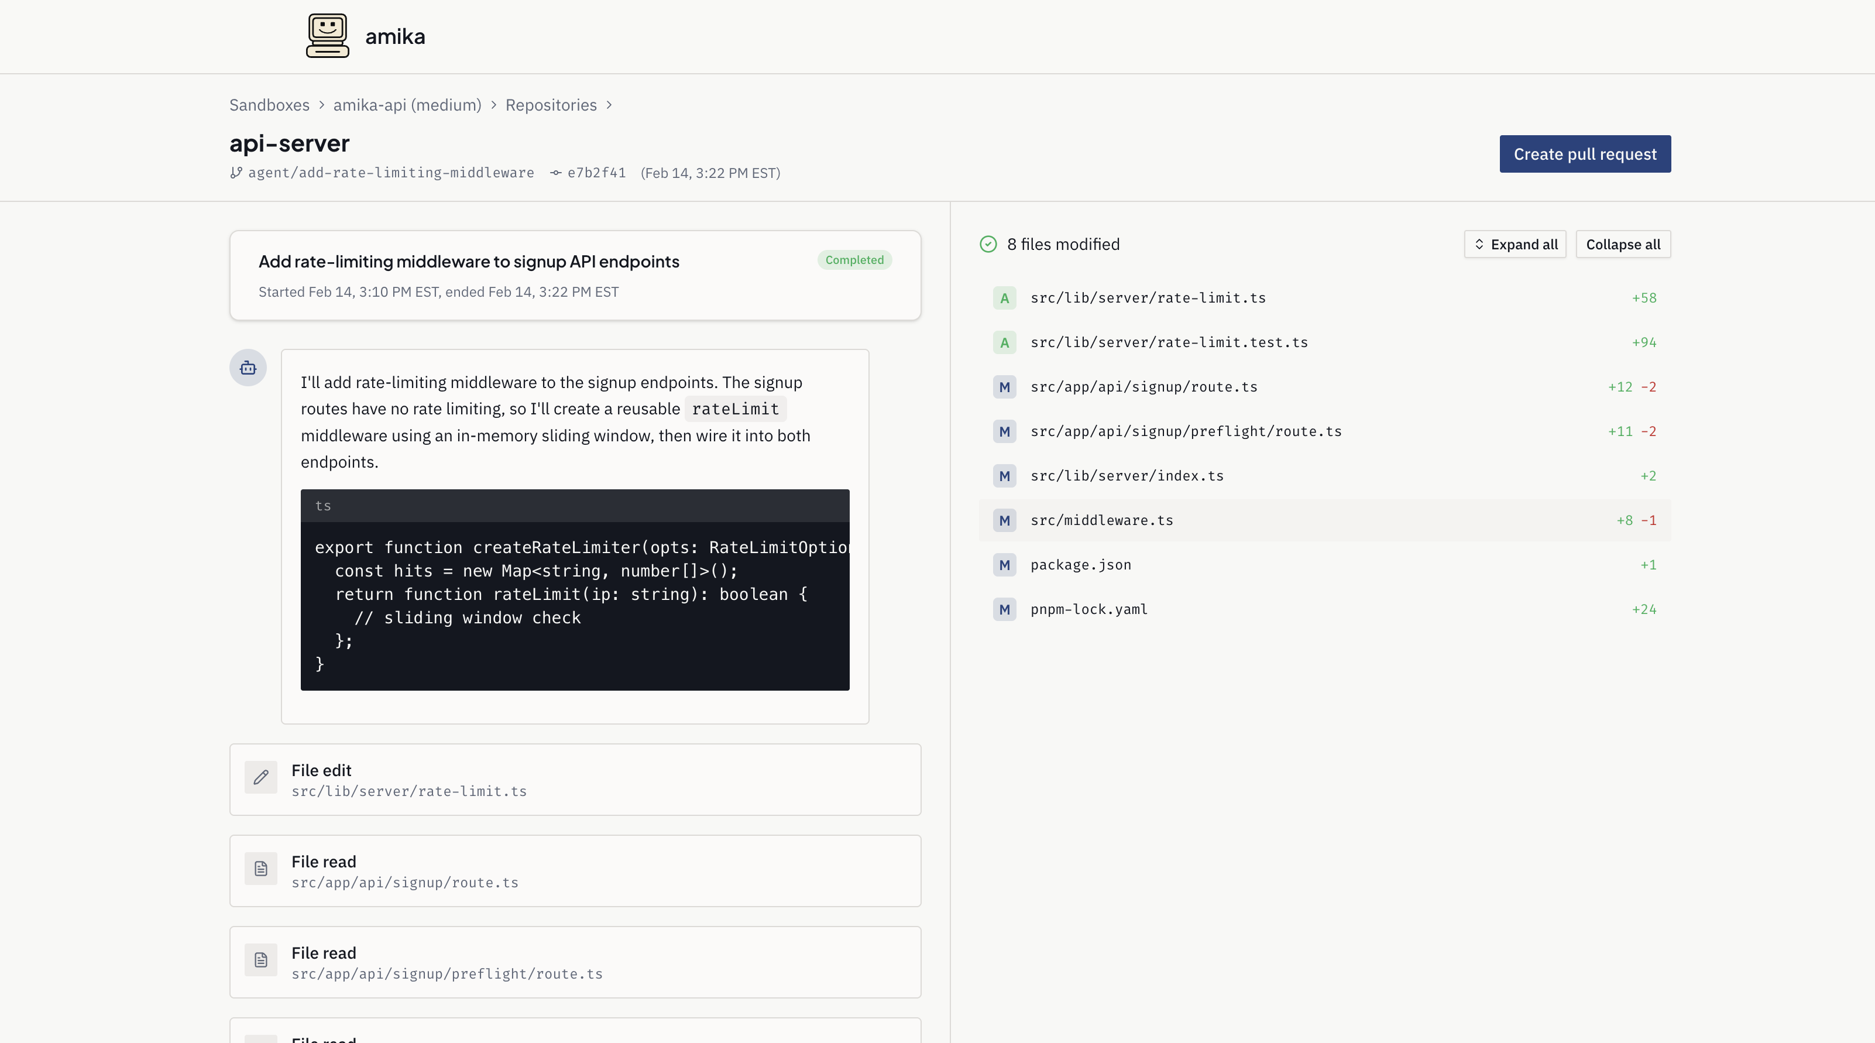Open the Sandboxes breadcrumb
1875x1043 pixels.
[269, 105]
